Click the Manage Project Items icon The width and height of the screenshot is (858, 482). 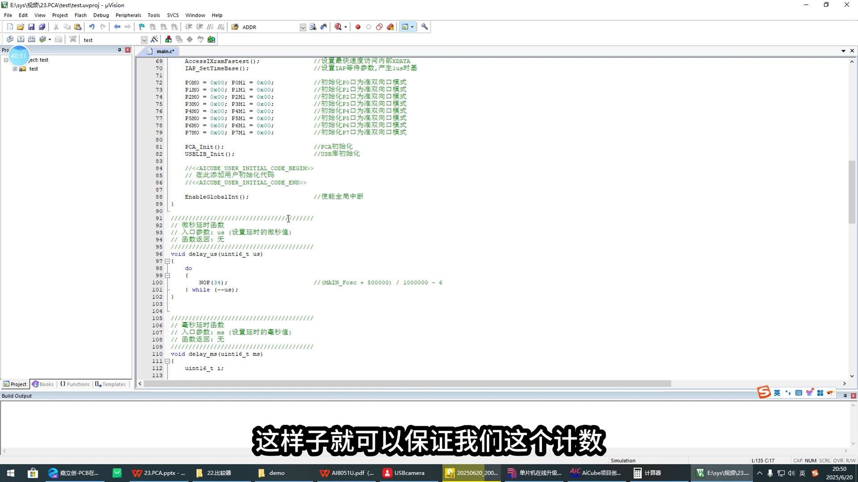coord(168,40)
